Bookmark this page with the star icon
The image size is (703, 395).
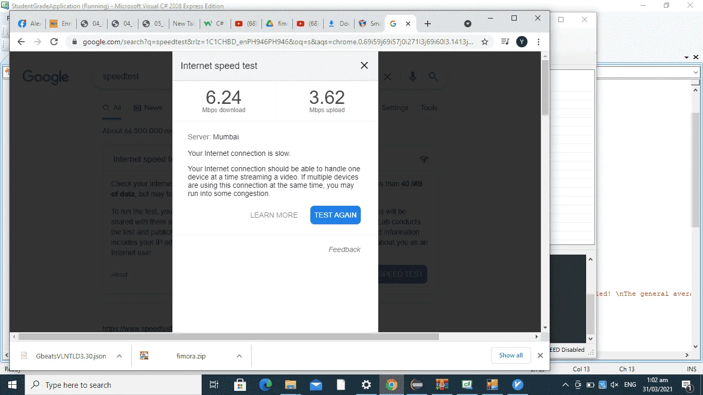(x=485, y=42)
